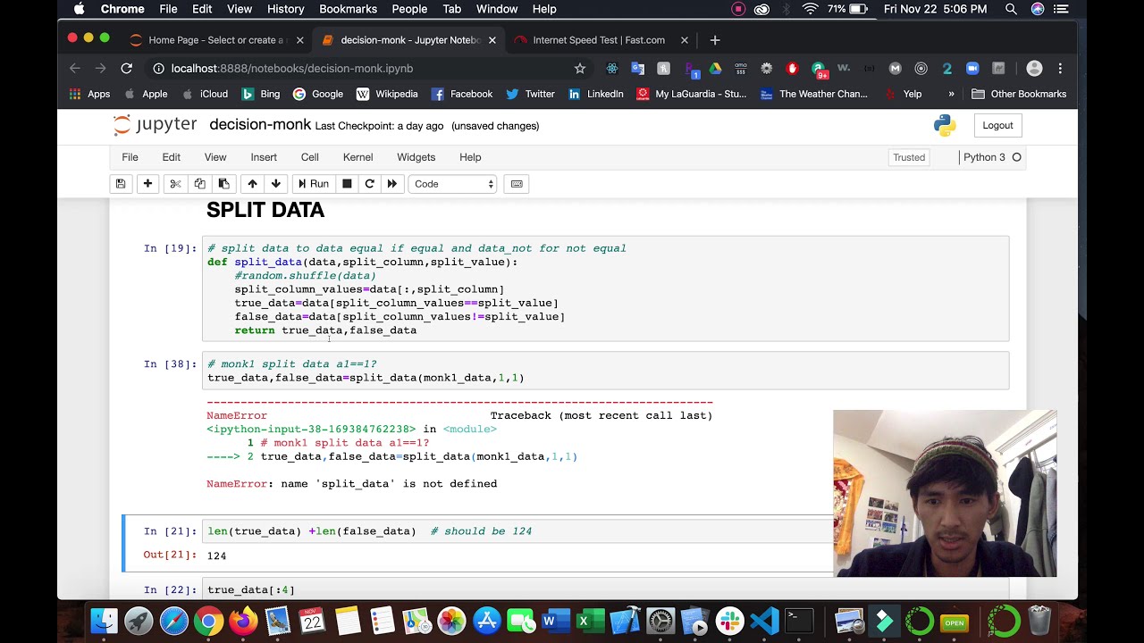This screenshot has width=1144, height=643.
Task: Switch to Internet Speed Test Fast.com tab
Action: pos(599,40)
